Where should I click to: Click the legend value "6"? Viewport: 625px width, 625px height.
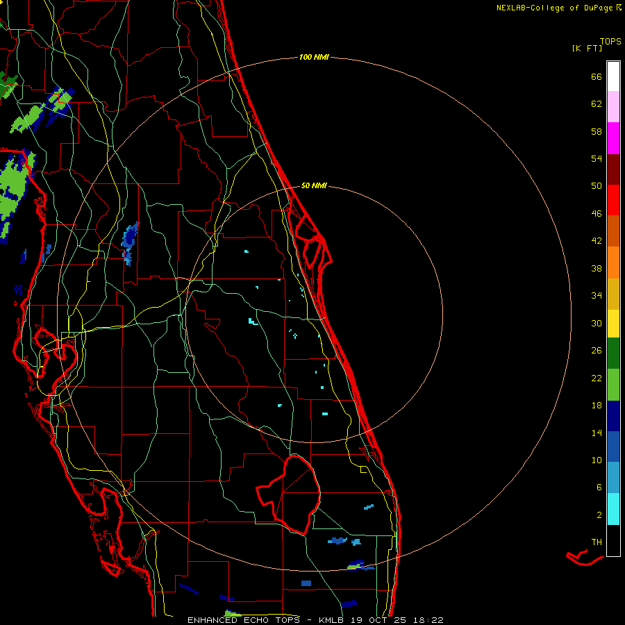point(599,487)
